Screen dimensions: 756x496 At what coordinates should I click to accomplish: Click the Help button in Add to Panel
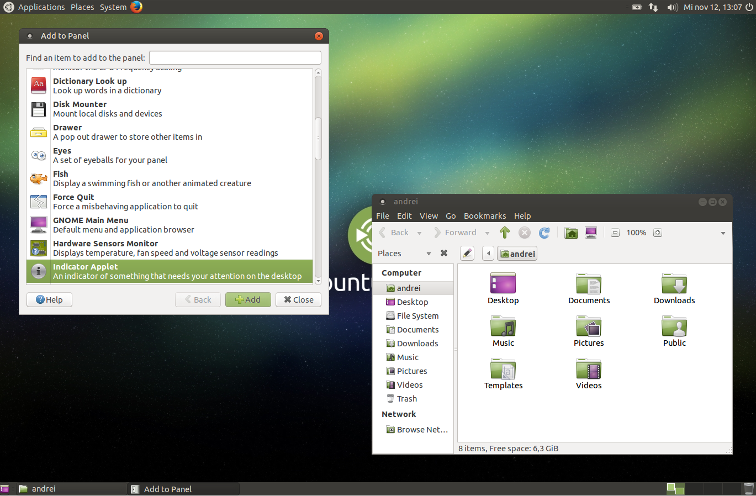click(49, 299)
